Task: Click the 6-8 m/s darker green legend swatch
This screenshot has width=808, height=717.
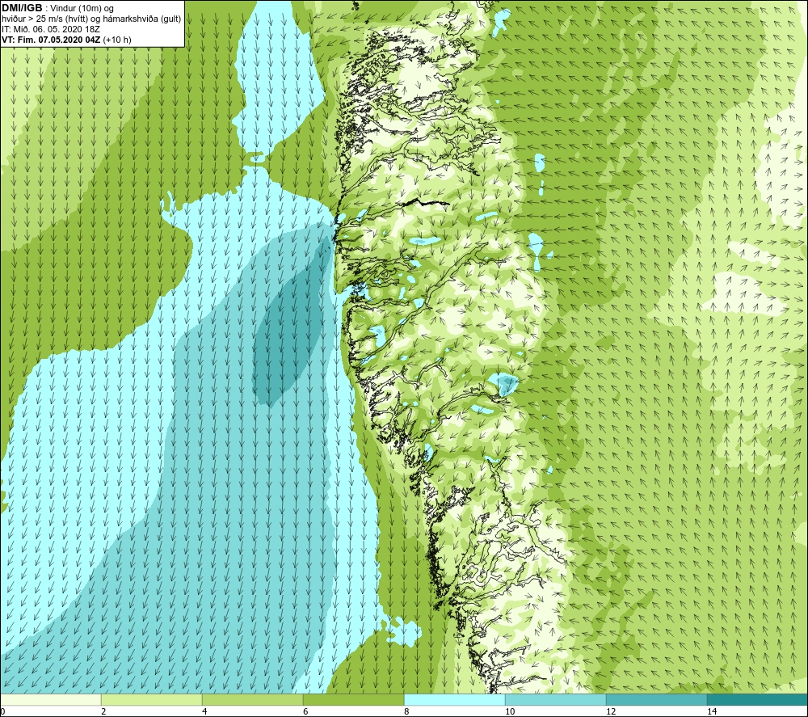Action: [354, 699]
